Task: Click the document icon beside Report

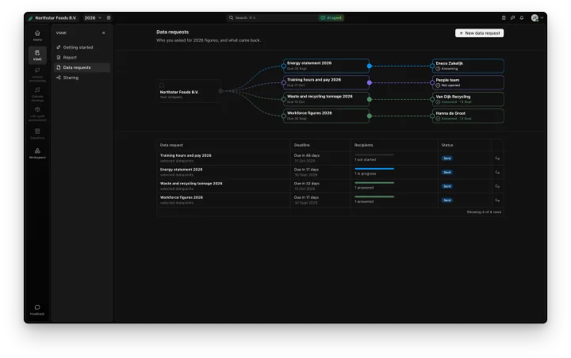Action: tap(58, 57)
